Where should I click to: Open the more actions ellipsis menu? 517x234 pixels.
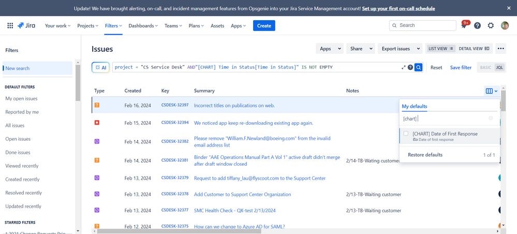click(x=500, y=49)
